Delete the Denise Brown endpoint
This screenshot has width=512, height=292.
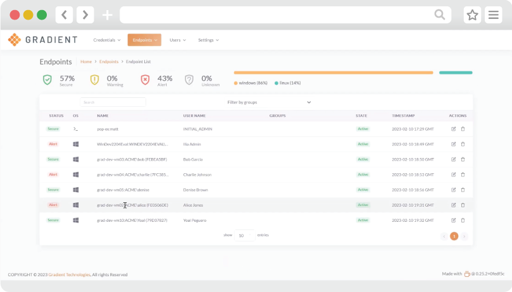tap(463, 190)
